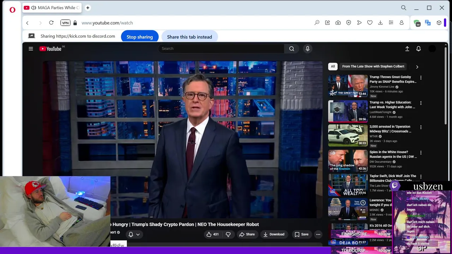This screenshot has width=452, height=254.
Task: Add page to bookmarks heart icon
Action: pos(370,23)
